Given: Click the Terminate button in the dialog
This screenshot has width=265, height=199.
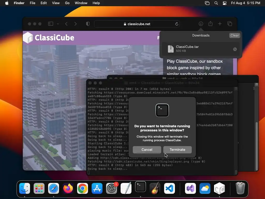Looking at the screenshot, I should [178, 150].
